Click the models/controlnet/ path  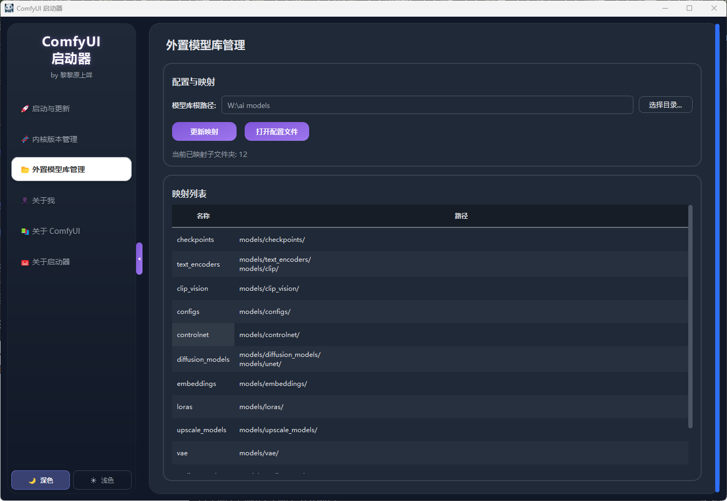(x=269, y=335)
